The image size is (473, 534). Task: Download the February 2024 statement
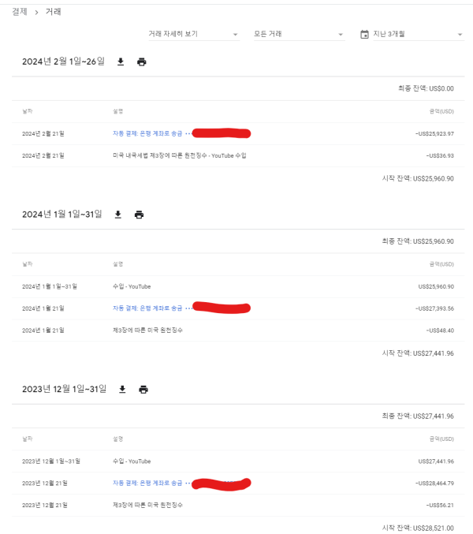(121, 62)
